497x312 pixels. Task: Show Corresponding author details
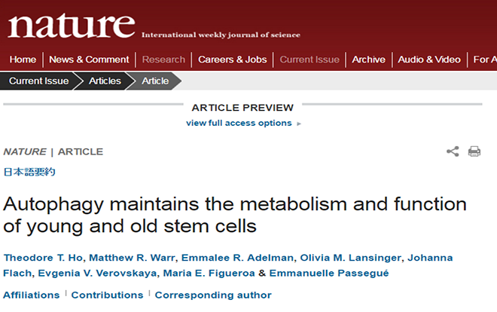(x=213, y=295)
